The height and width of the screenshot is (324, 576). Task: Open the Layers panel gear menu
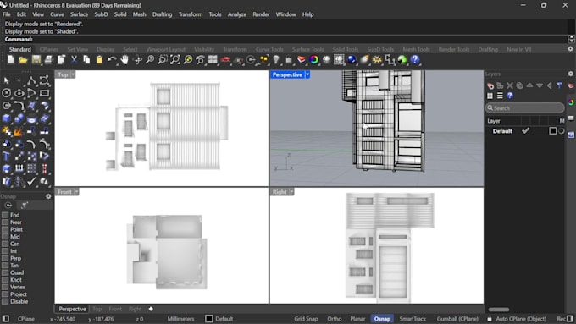pyautogui.click(x=570, y=74)
